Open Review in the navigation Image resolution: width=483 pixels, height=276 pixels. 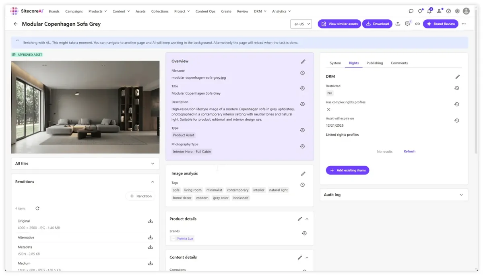(x=243, y=11)
